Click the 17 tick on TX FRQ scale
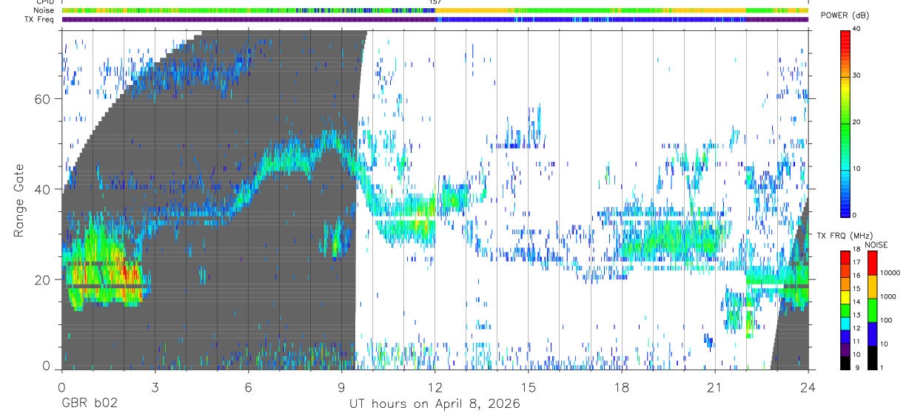Screen dimensions: 909x419 coord(856,262)
